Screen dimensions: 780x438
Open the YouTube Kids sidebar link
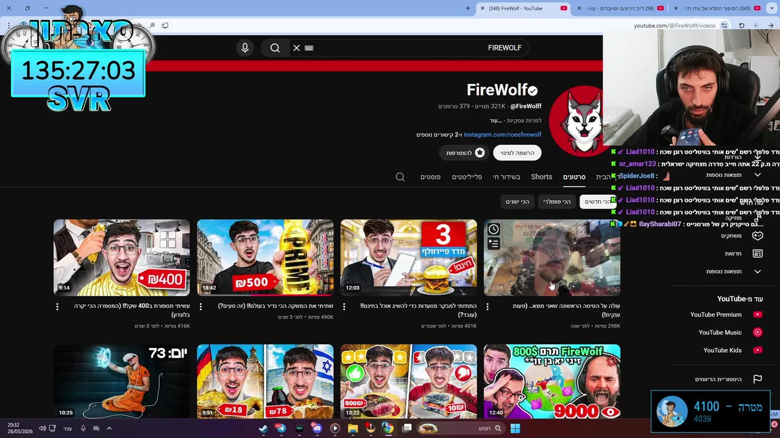tap(723, 350)
